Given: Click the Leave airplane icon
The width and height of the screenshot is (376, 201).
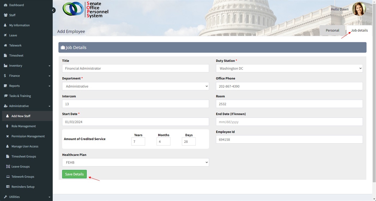Looking at the screenshot, I should click(x=5, y=35).
